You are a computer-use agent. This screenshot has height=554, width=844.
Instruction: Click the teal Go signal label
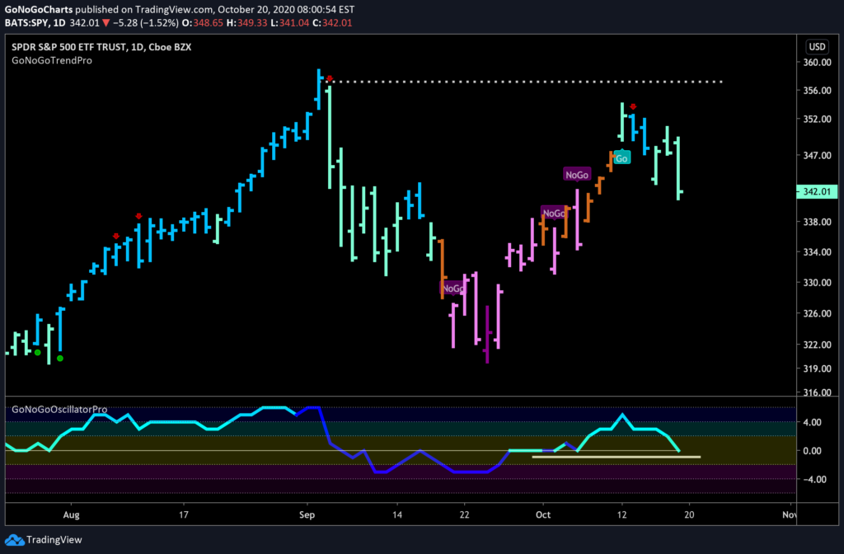point(621,157)
